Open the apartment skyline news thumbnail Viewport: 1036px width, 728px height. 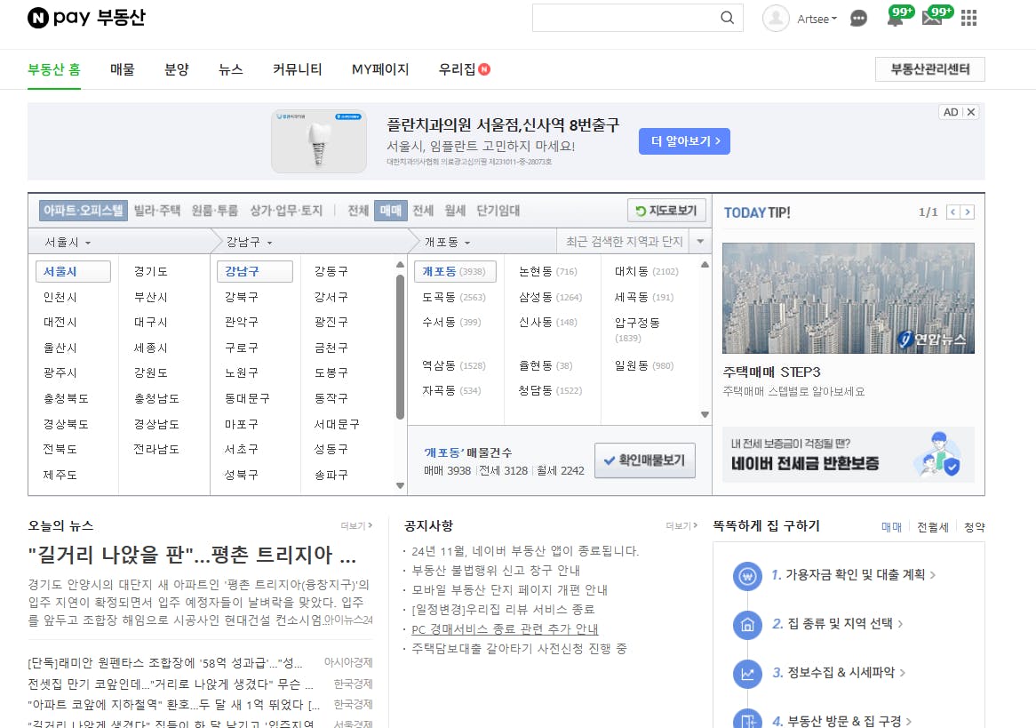(849, 298)
